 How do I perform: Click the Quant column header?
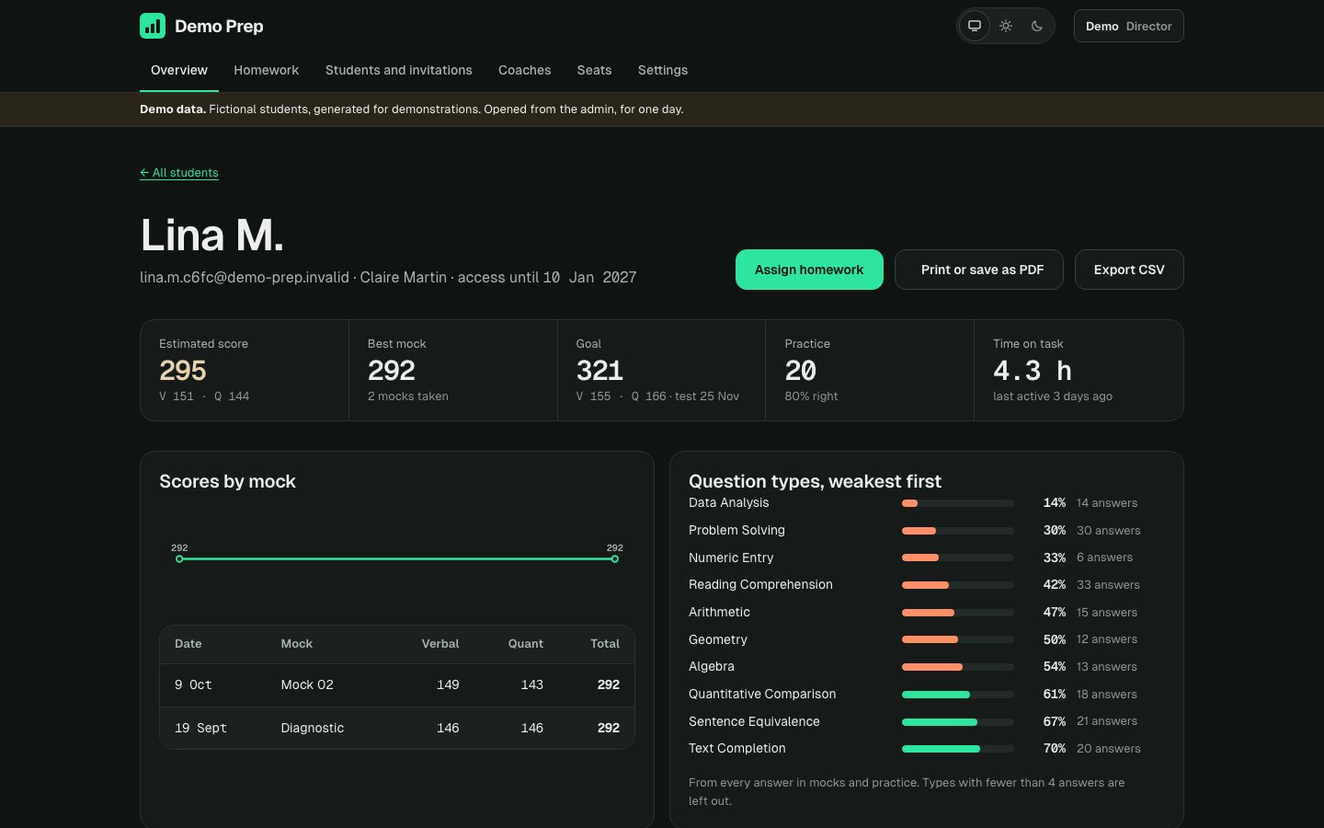526,644
